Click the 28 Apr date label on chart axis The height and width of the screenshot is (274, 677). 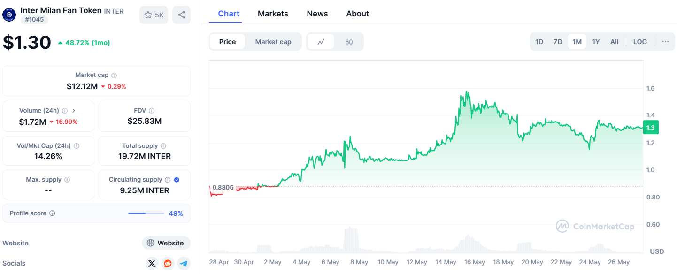[219, 262]
